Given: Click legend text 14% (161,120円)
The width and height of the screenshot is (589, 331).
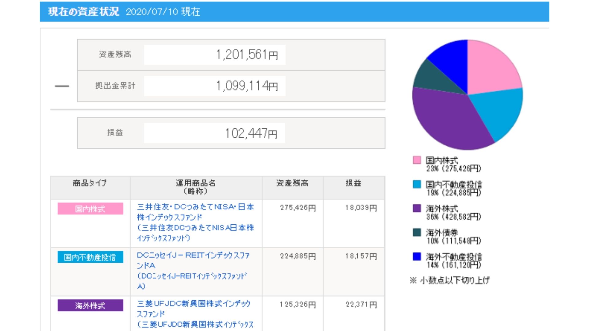Looking at the screenshot, I should 454,265.
